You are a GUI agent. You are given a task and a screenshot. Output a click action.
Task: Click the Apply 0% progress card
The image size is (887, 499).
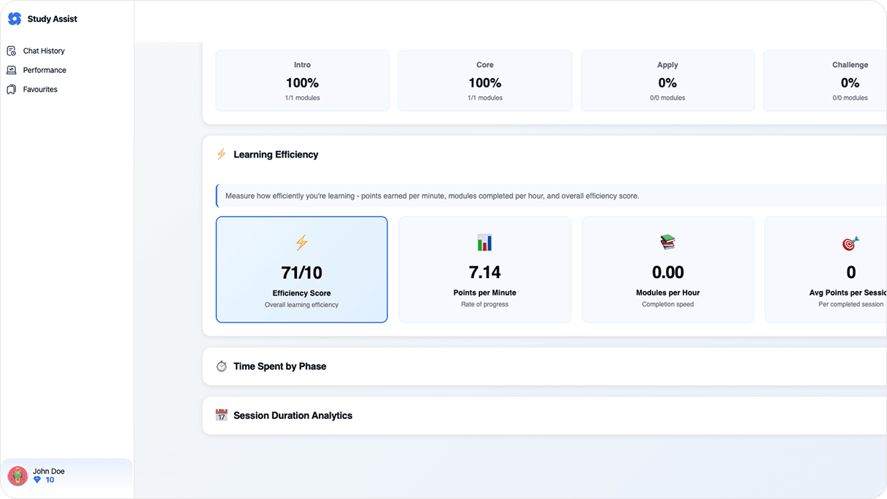pos(667,81)
